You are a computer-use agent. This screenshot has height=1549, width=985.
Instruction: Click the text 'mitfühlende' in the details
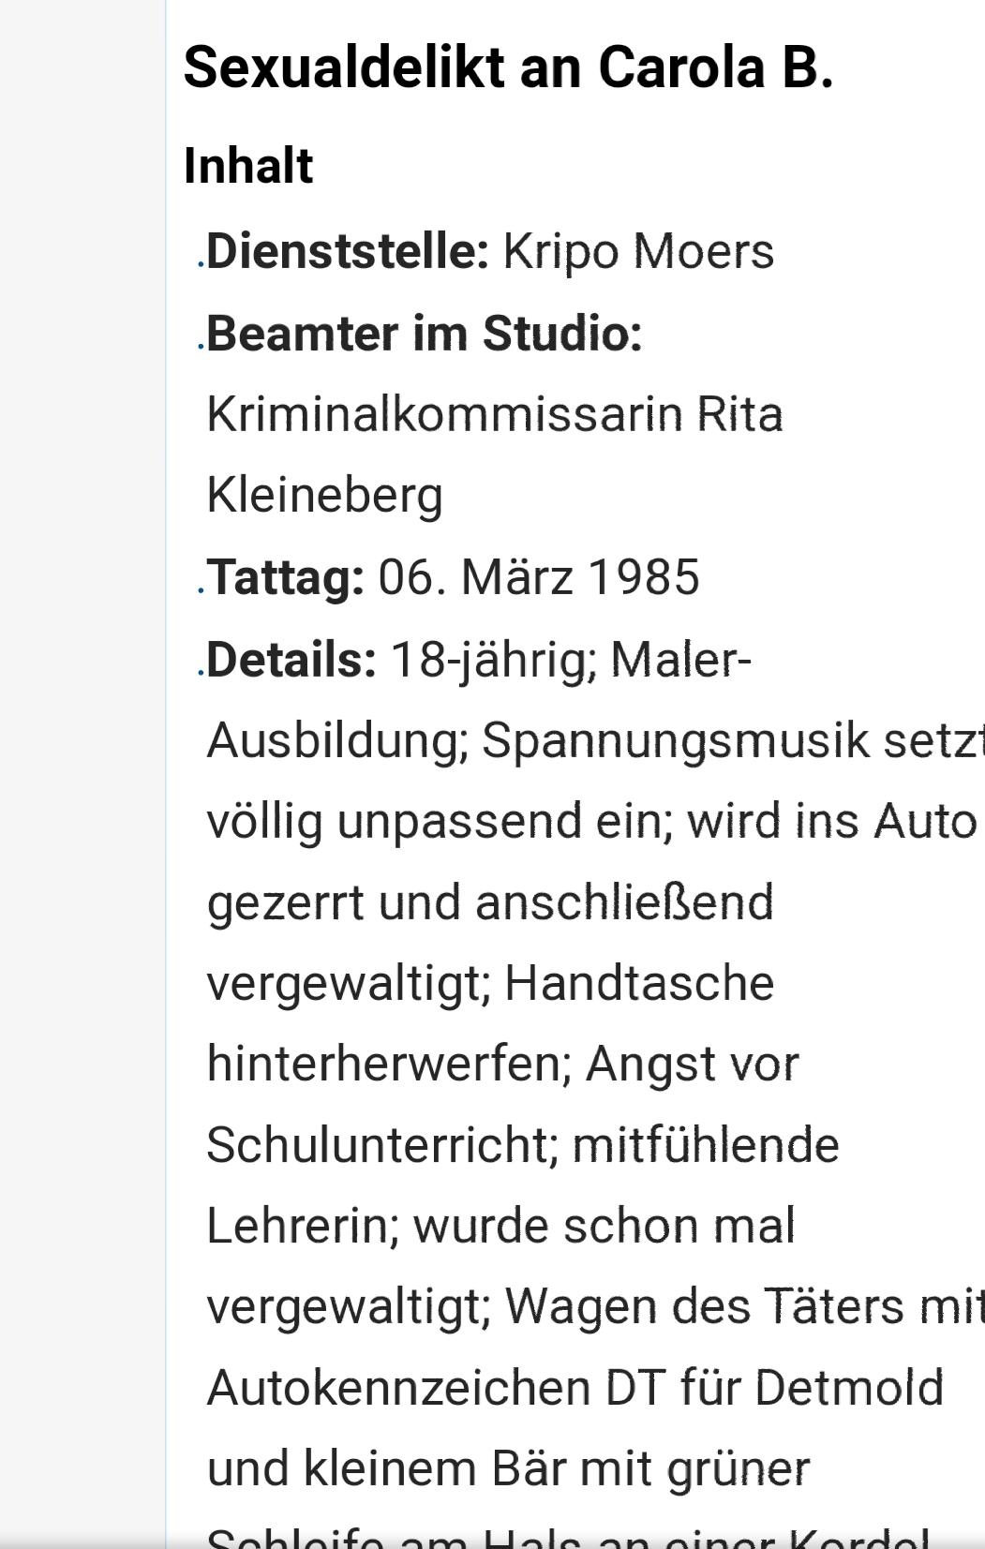[x=706, y=1145]
